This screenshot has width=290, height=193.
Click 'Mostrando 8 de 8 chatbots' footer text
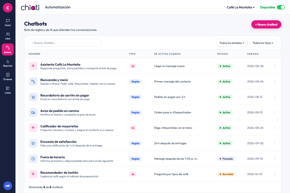pyautogui.click(x=46, y=187)
